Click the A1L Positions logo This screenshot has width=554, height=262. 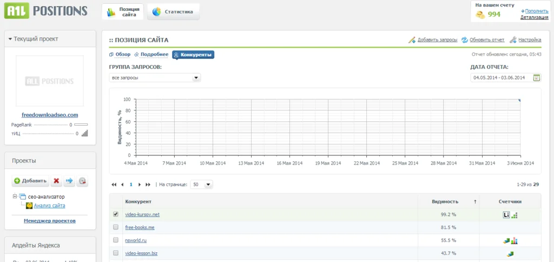[x=45, y=11]
